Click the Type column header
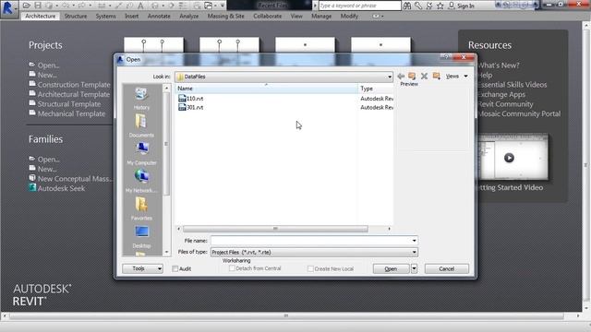 (x=376, y=89)
